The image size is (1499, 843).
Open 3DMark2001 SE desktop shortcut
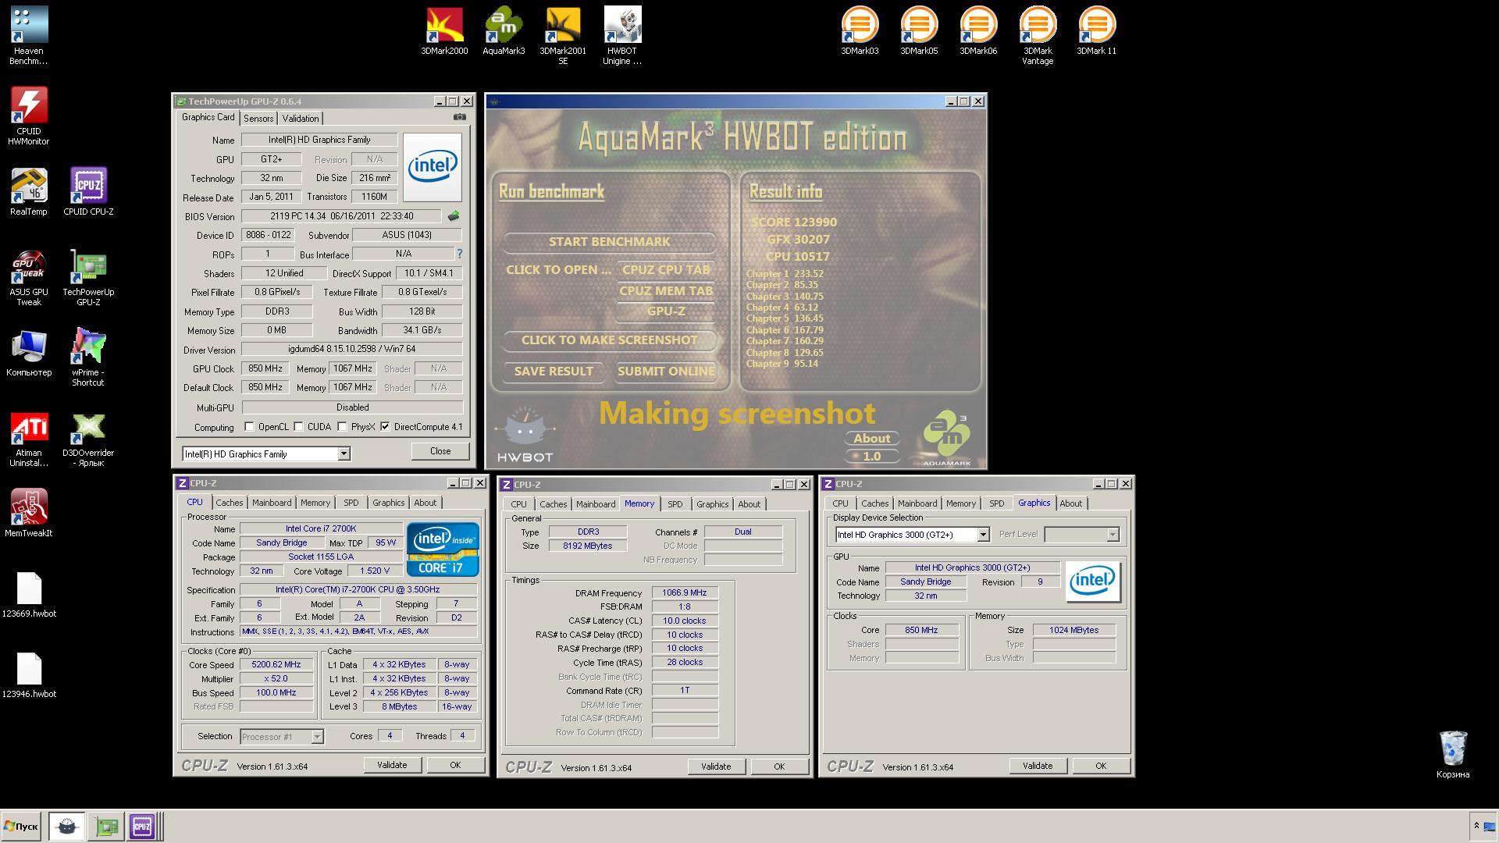point(563,35)
